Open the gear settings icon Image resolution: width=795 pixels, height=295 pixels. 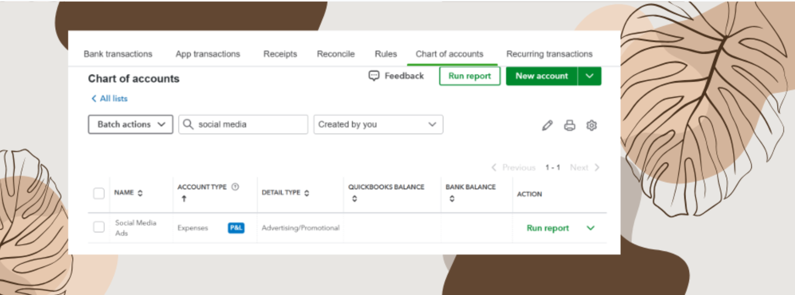(x=591, y=126)
